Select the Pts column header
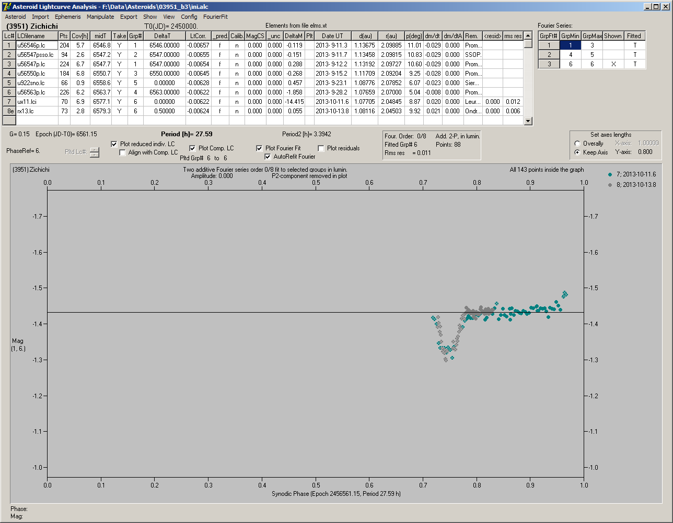Image resolution: width=673 pixels, height=523 pixels. coord(64,36)
